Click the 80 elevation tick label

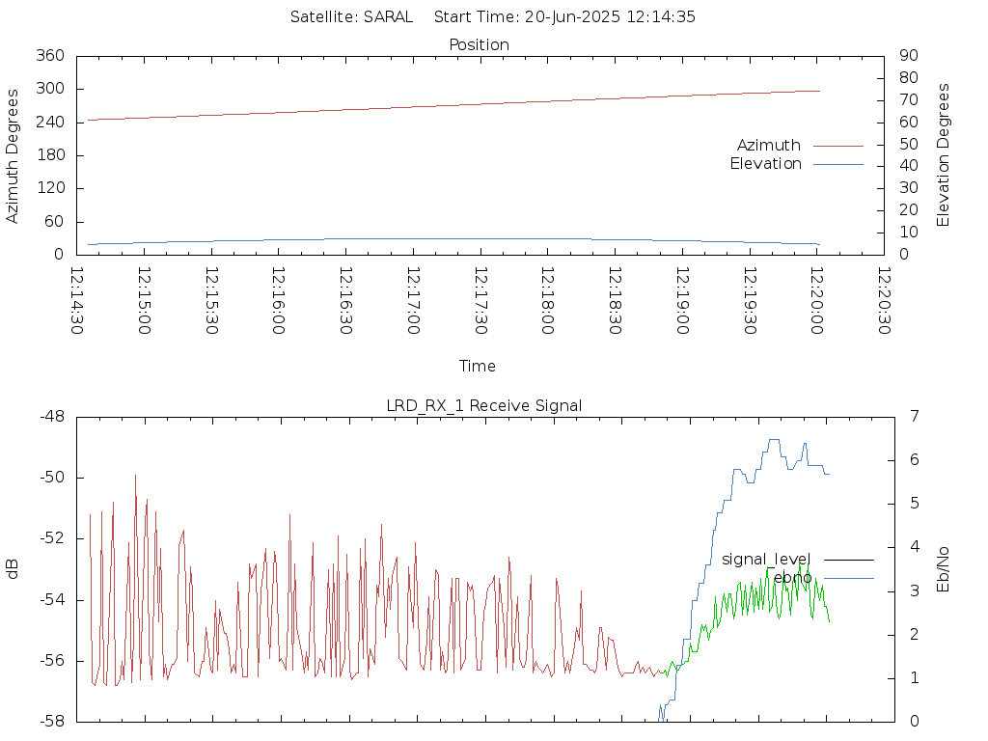tap(909, 78)
